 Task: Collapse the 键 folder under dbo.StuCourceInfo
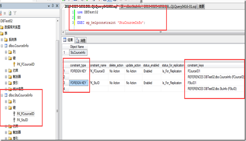6,108
